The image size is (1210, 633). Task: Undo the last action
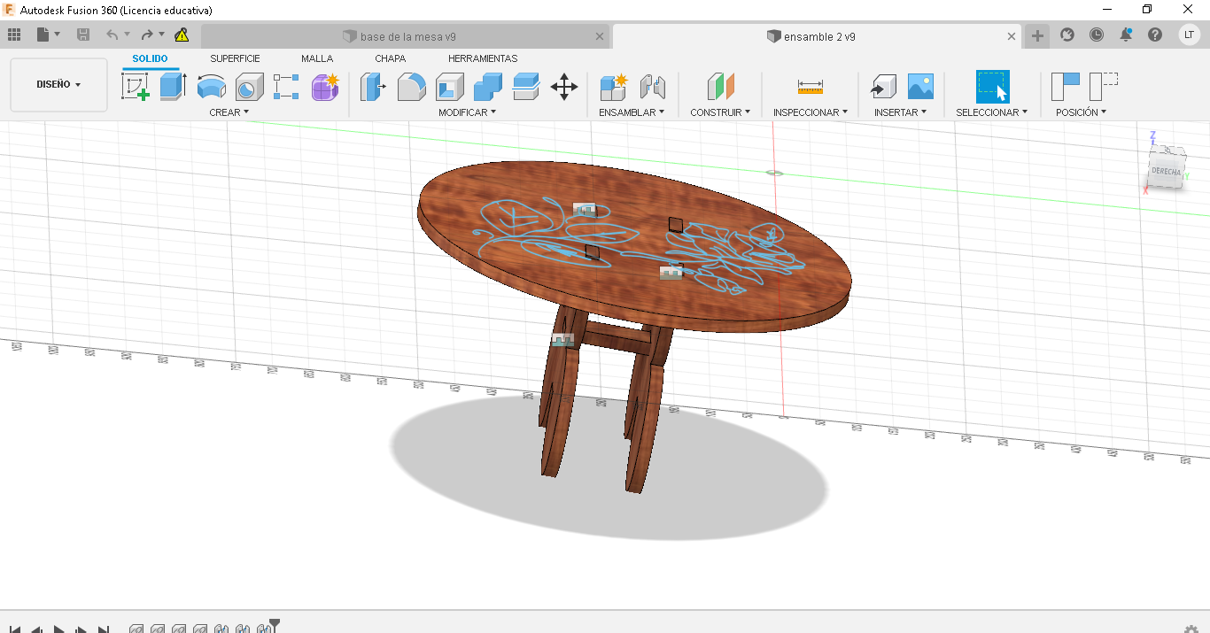click(112, 35)
